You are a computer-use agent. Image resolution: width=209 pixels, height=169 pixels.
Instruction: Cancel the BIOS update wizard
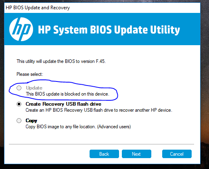click(x=177, y=154)
